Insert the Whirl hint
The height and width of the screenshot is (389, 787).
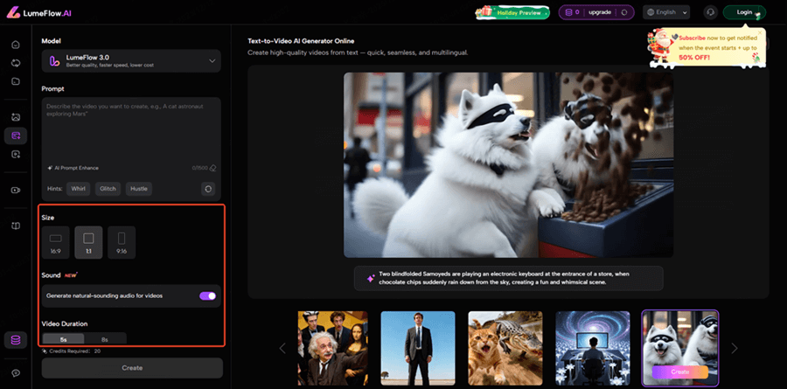79,189
